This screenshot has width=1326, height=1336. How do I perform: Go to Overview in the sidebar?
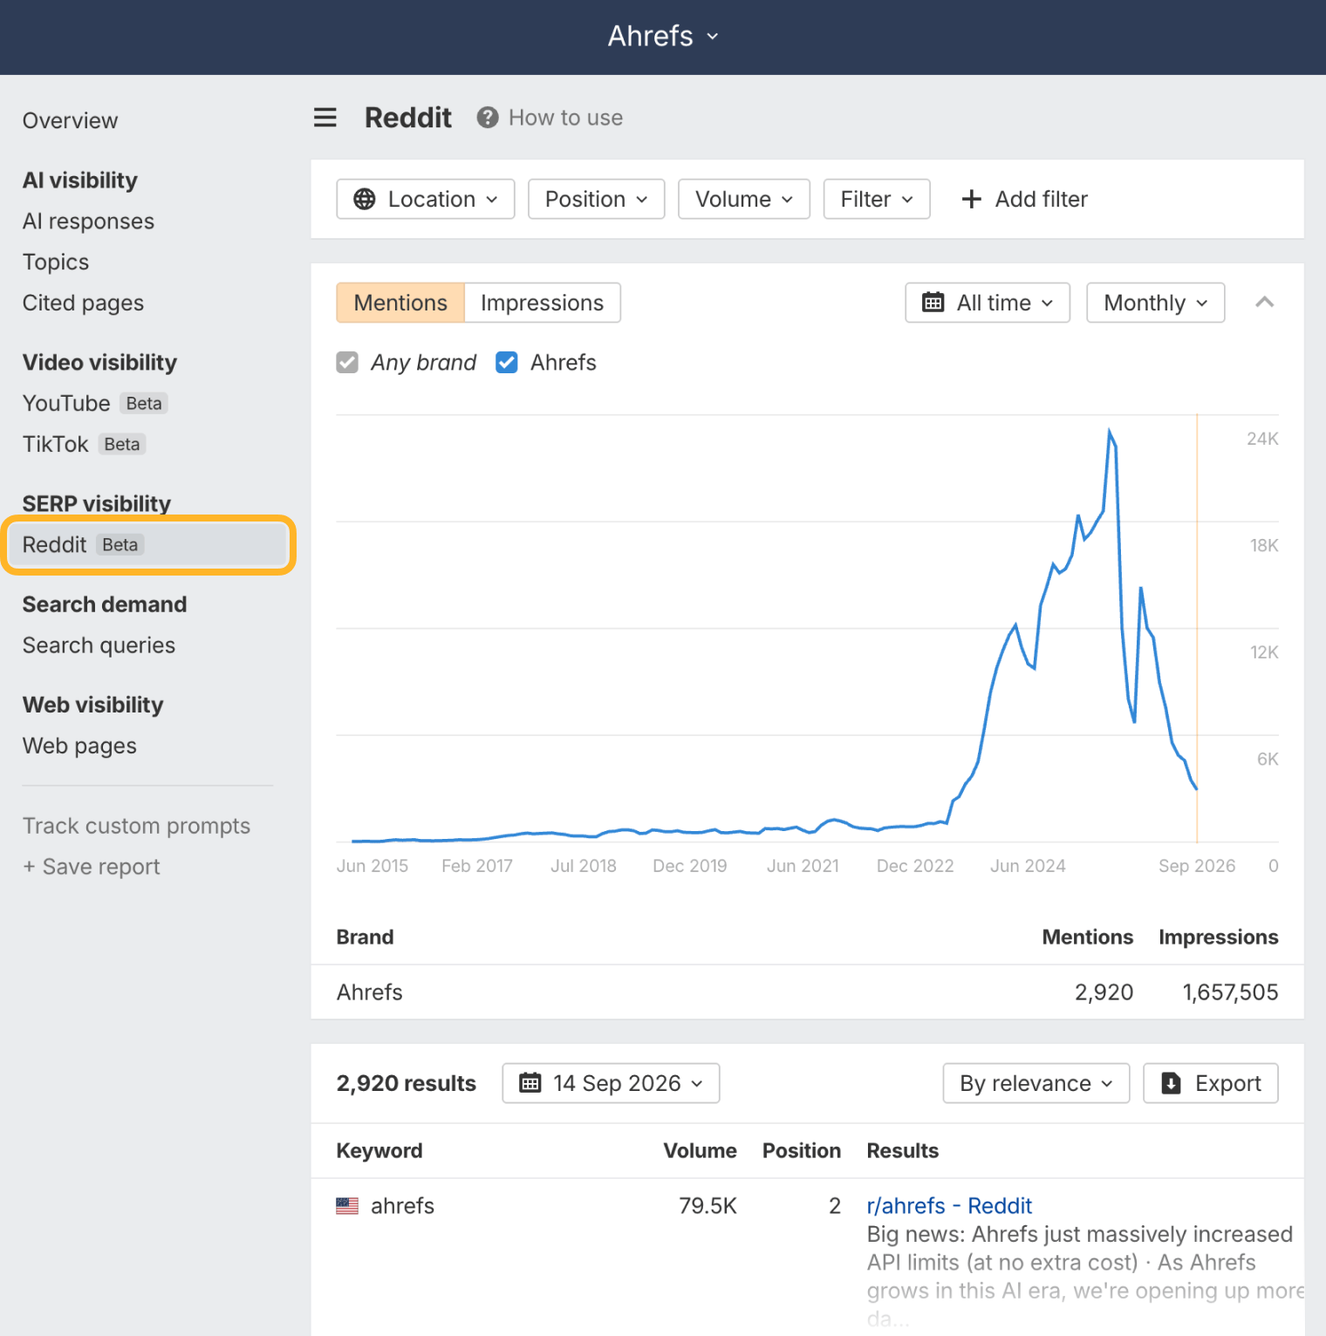tap(70, 120)
